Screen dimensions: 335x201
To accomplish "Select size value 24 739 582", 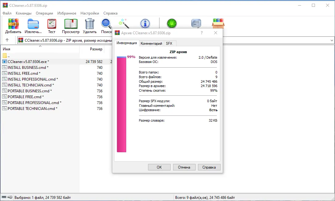I will pyautogui.click(x=94, y=61).
